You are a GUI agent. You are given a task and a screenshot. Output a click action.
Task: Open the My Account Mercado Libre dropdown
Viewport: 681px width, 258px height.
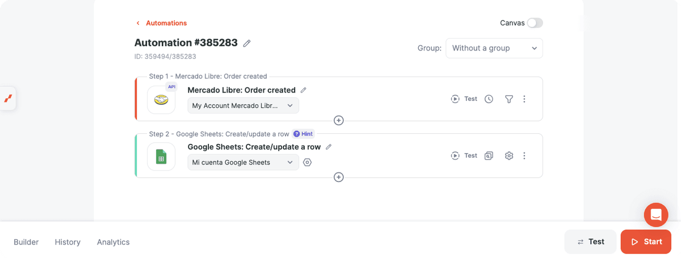click(243, 105)
